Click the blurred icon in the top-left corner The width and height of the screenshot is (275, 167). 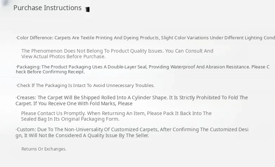coord(5,3)
